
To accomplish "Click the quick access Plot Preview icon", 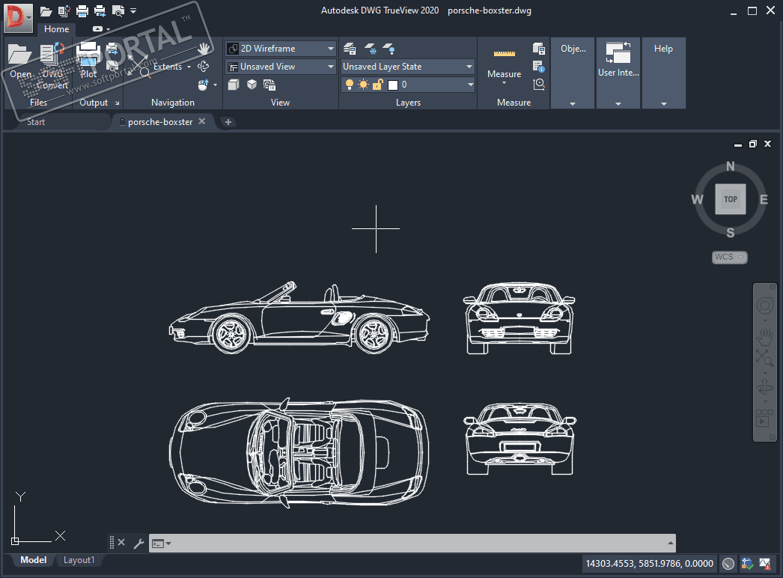I will 118,10.
